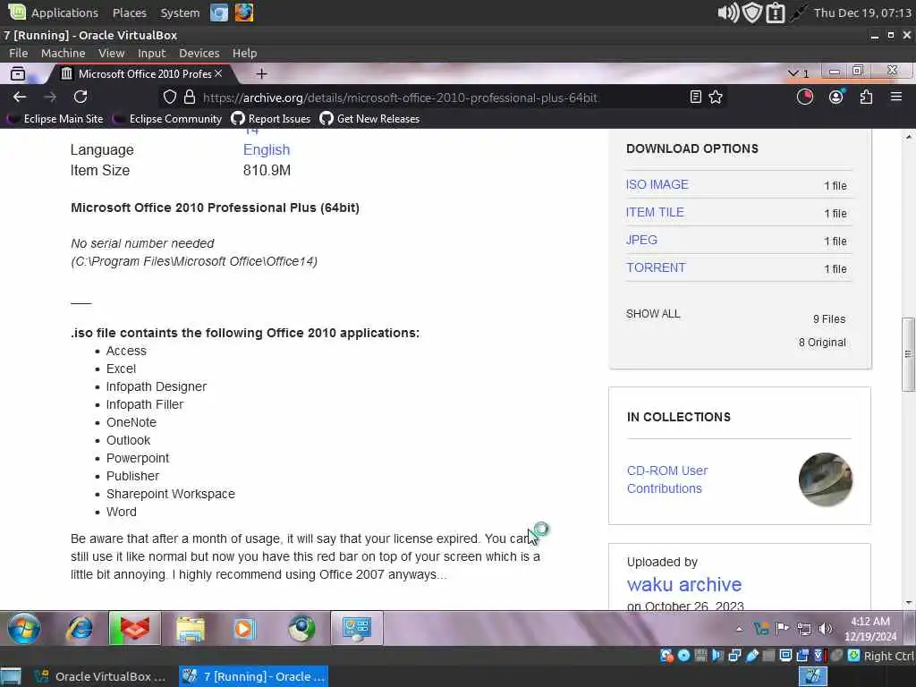This screenshot has width=916, height=687.
Task: Open VirtualBox View menu
Action: [x=111, y=53]
